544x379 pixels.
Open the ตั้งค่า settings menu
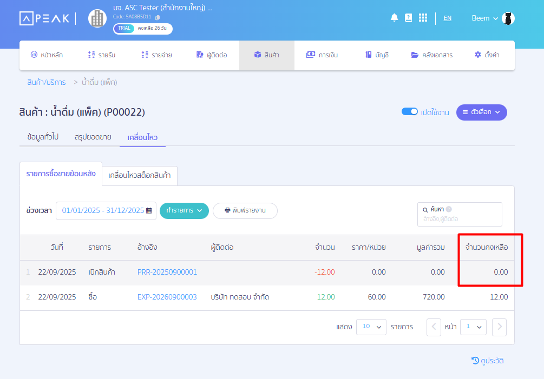tap(487, 55)
